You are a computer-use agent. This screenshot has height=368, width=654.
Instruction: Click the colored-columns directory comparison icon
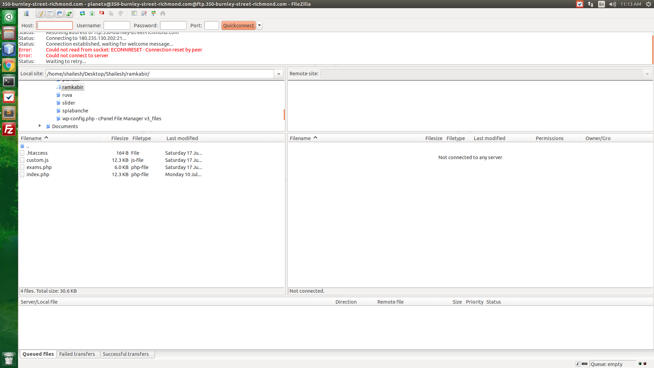click(x=134, y=14)
